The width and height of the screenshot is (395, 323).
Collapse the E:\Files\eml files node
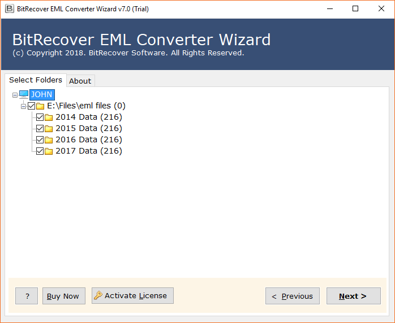pyautogui.click(x=23, y=106)
